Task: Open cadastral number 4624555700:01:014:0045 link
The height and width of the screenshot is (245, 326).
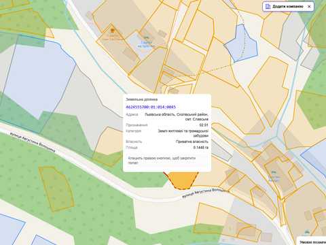Action: [151, 107]
